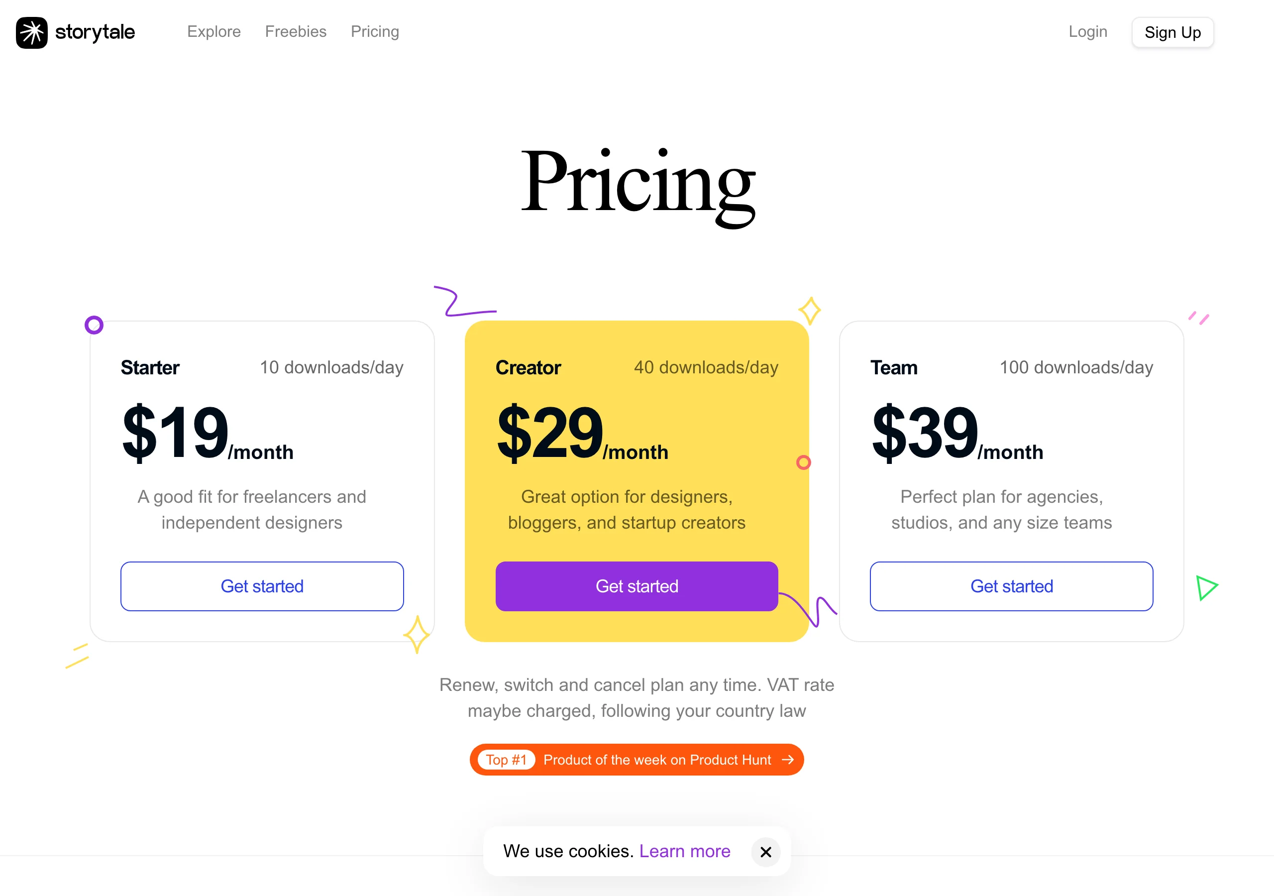The image size is (1274, 896).
Task: Click the arrow on Product Hunt banner
Action: pyautogui.click(x=787, y=760)
